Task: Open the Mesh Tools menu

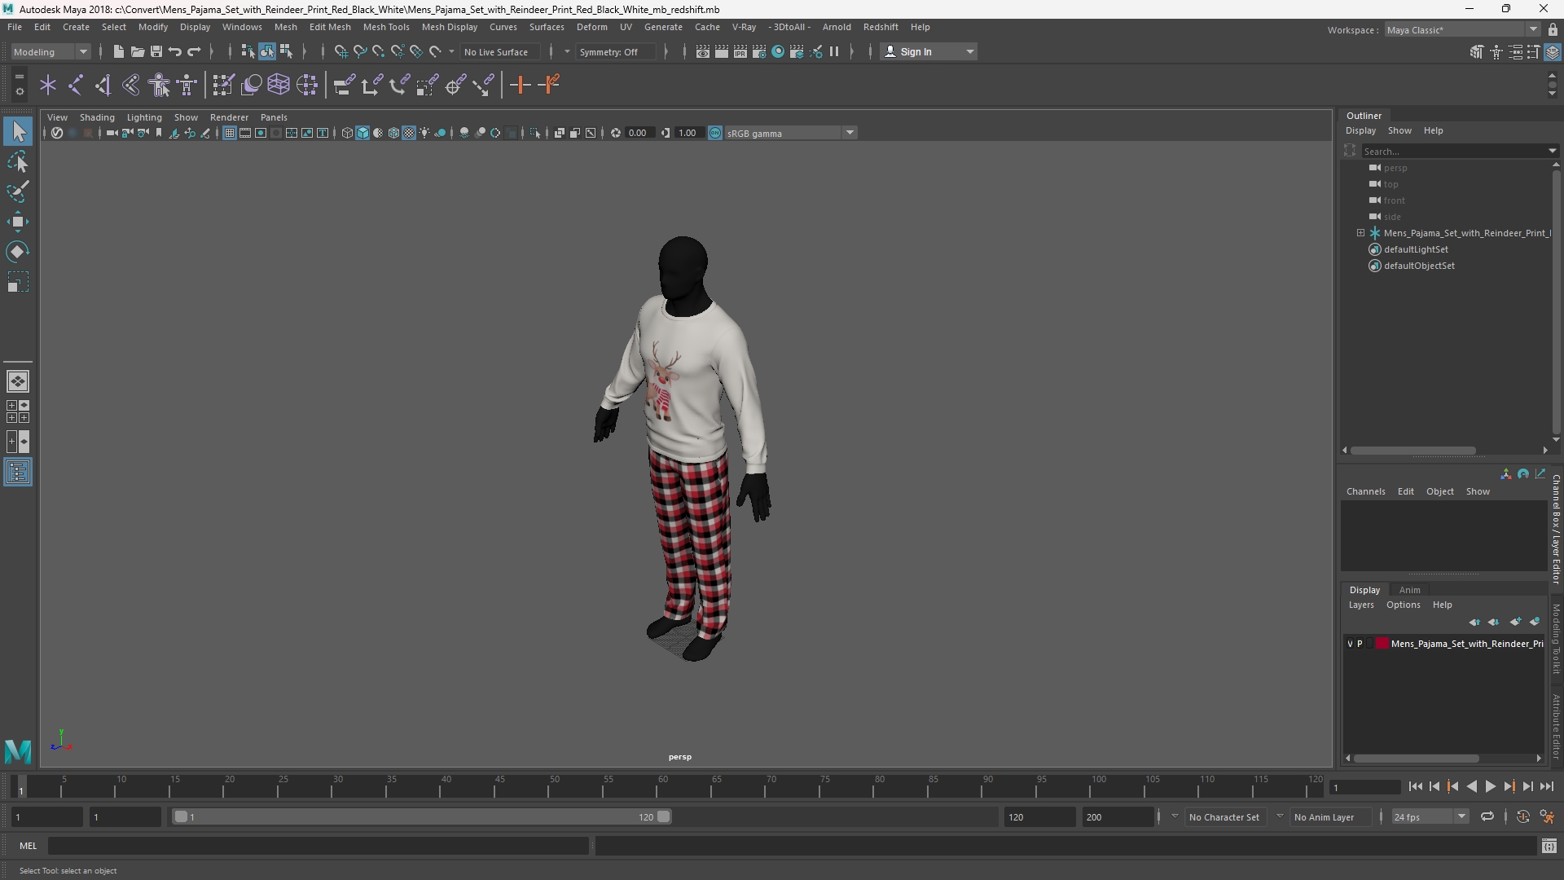Action: (386, 27)
